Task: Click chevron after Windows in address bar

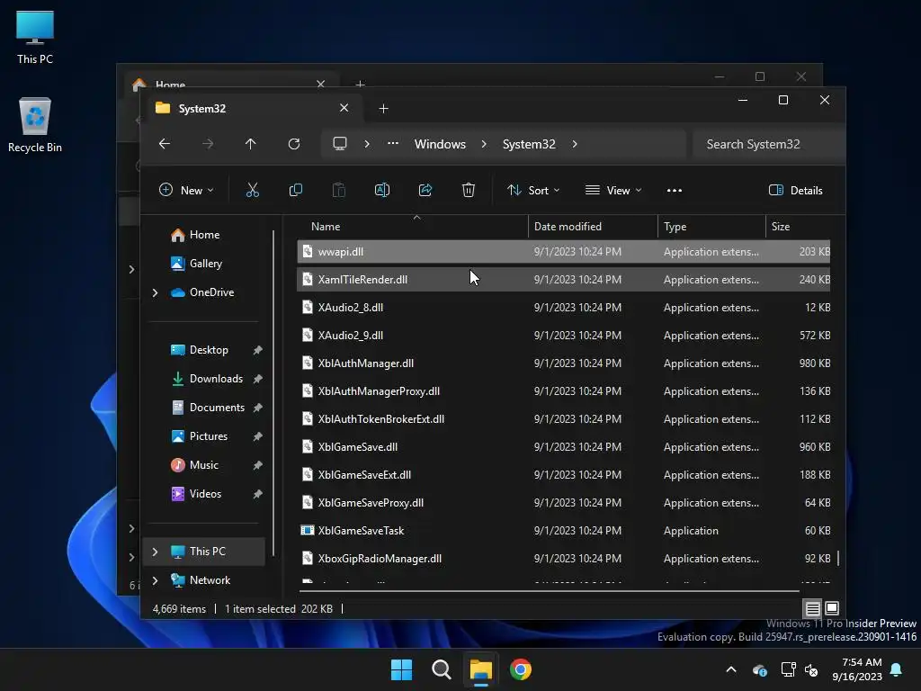Action: coord(484,144)
